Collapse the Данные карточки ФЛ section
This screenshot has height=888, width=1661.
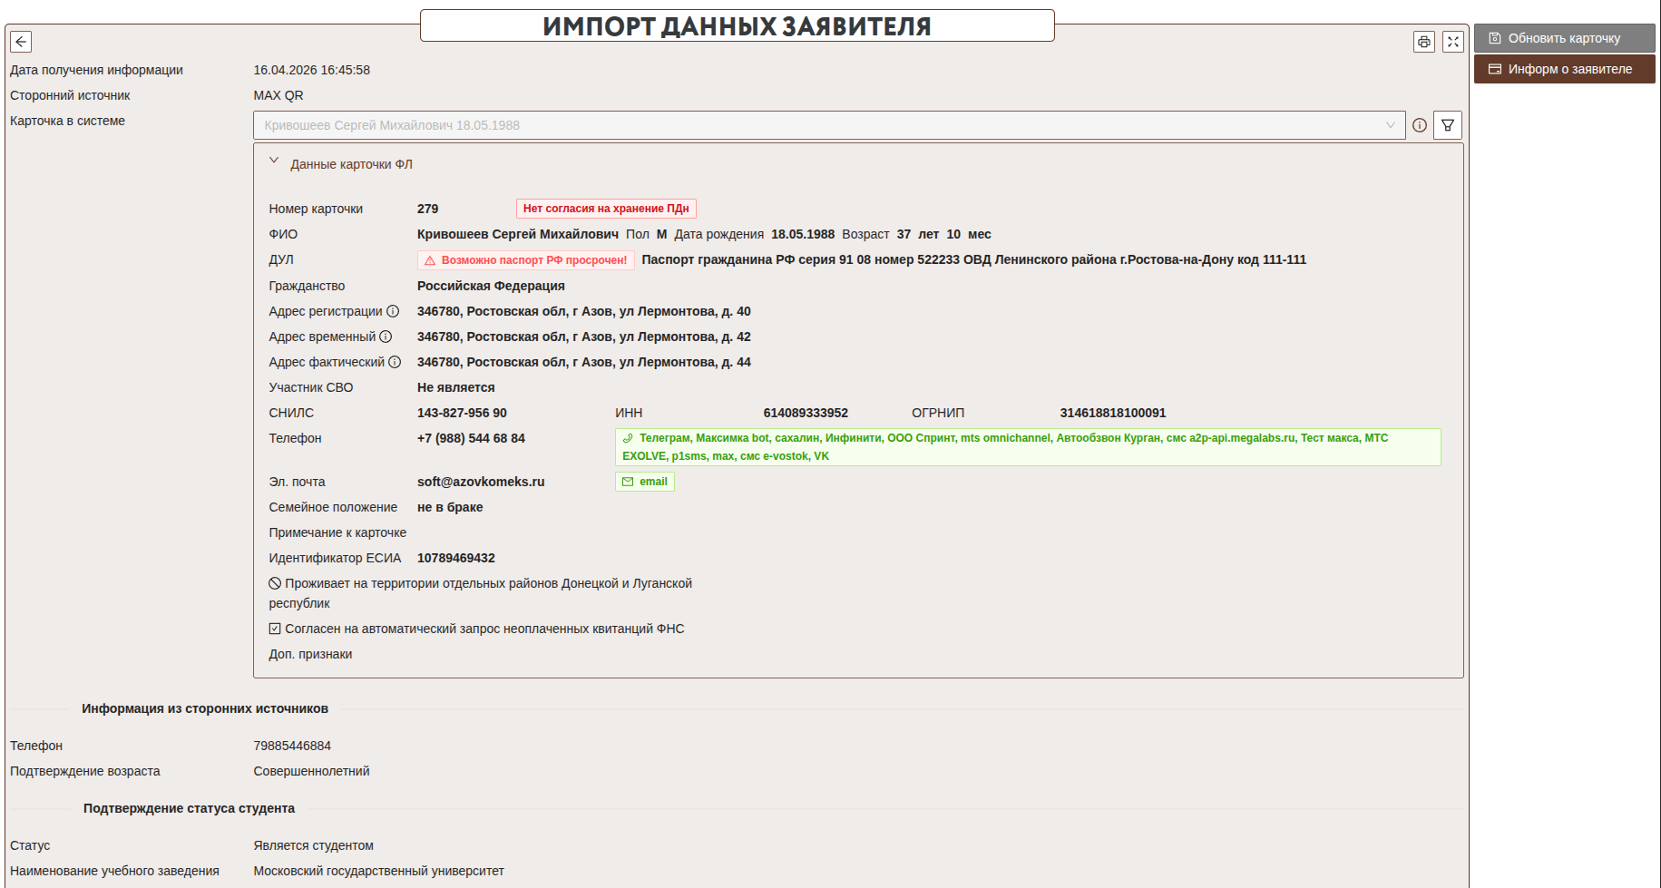[x=274, y=161]
